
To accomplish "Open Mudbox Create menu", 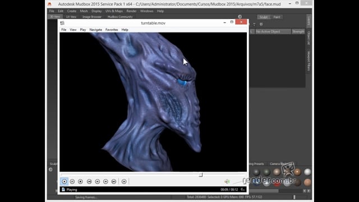I will (x=72, y=11).
